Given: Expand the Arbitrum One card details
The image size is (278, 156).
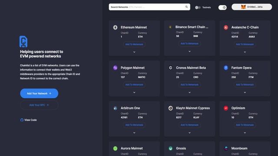Looking at the screenshot, I should 134,133.
